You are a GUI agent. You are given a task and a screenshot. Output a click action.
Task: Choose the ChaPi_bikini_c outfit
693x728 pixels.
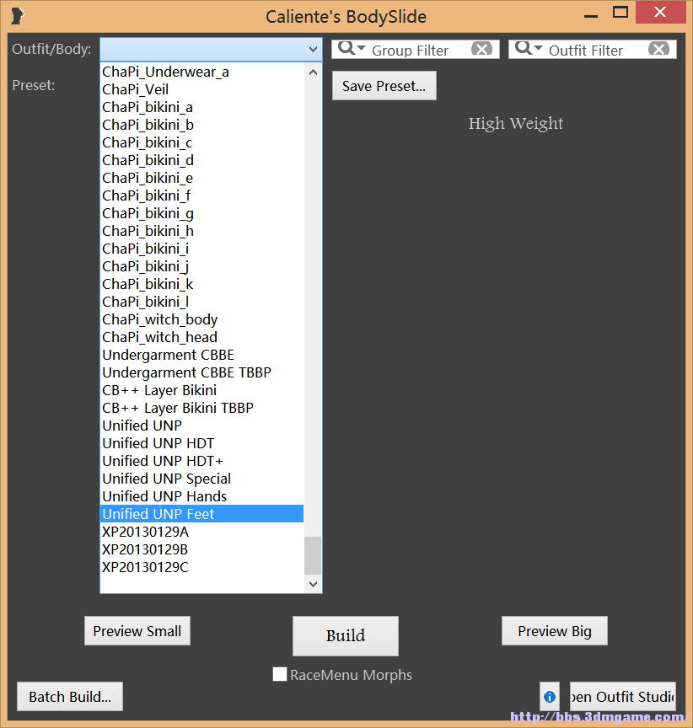[202, 142]
